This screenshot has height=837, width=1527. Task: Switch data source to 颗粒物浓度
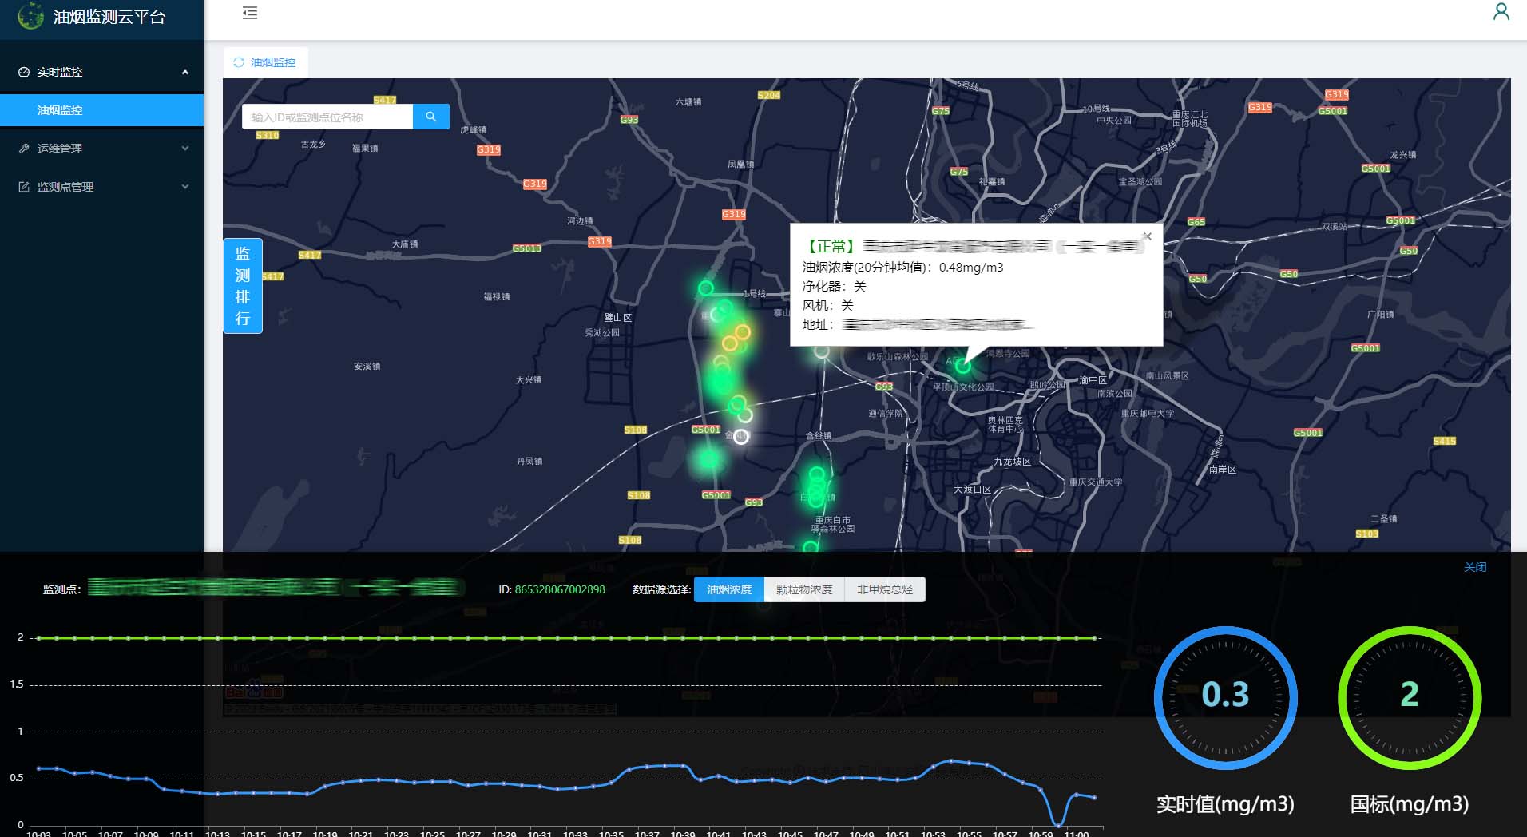click(x=803, y=589)
